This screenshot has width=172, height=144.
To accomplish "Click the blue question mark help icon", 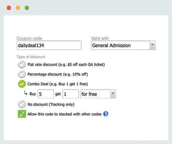I will [x=106, y=114].
